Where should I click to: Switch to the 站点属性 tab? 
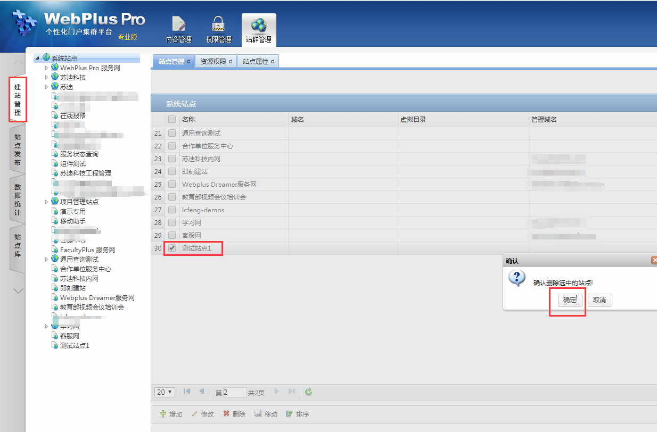click(258, 62)
